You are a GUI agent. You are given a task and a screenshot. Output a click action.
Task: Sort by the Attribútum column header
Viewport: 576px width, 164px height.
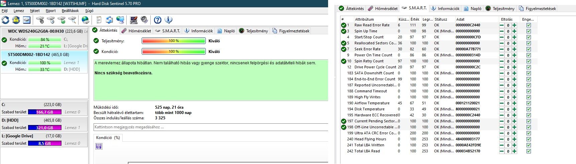pos(376,19)
